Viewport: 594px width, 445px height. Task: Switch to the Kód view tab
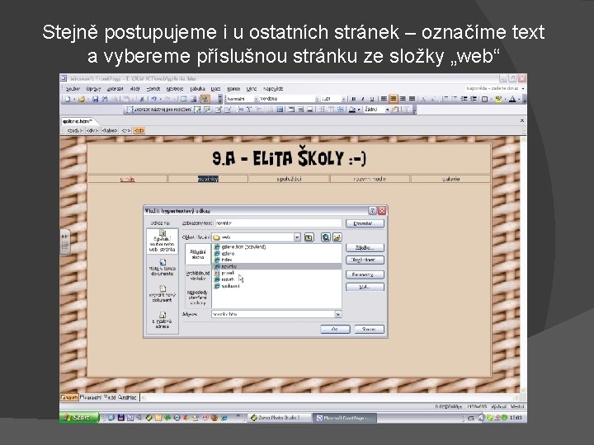click(x=110, y=397)
